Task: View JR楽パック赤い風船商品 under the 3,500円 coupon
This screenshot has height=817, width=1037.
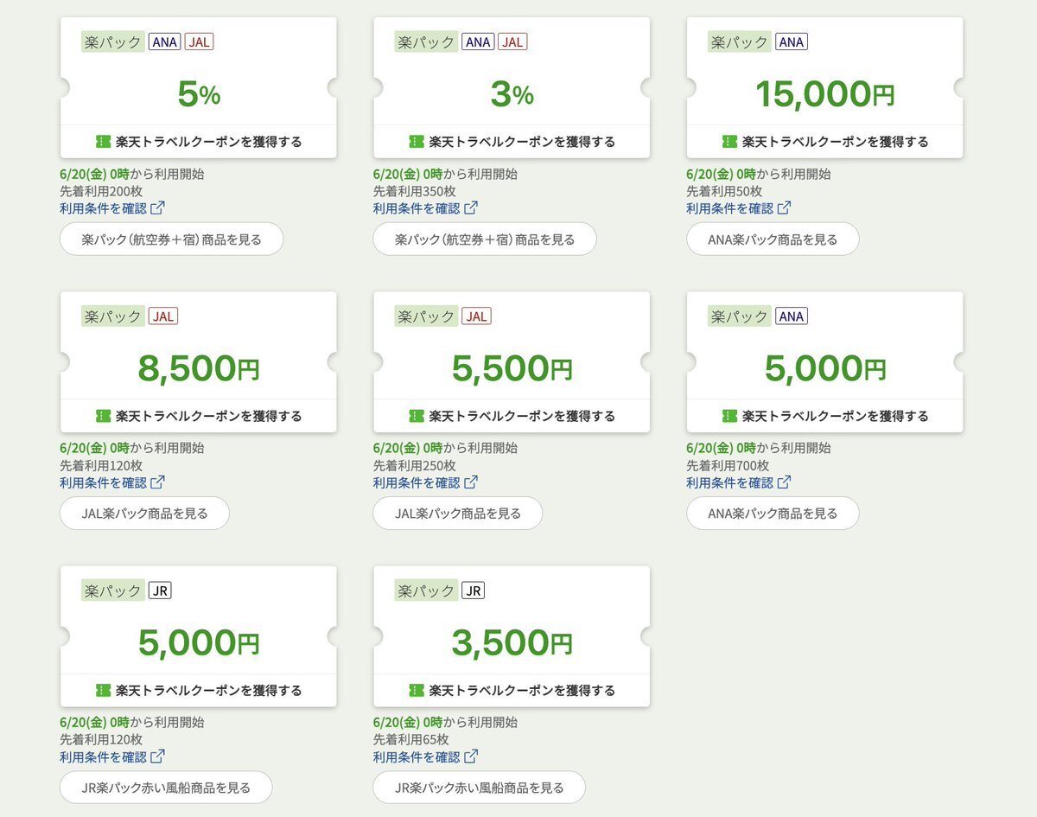Action: coord(479,788)
